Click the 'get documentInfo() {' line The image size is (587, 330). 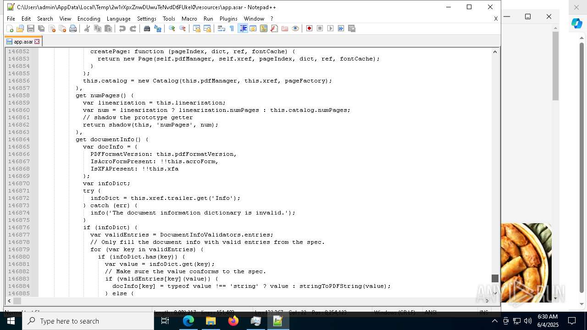112,139
